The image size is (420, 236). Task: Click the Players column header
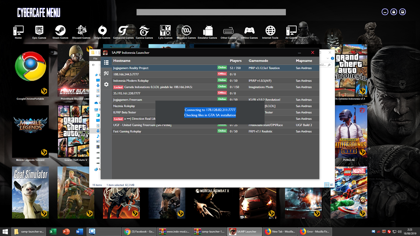(236, 61)
